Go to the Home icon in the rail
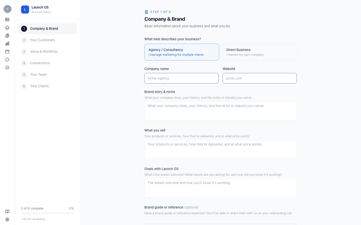Screen dimensions: 361x225 pos(7,27)
